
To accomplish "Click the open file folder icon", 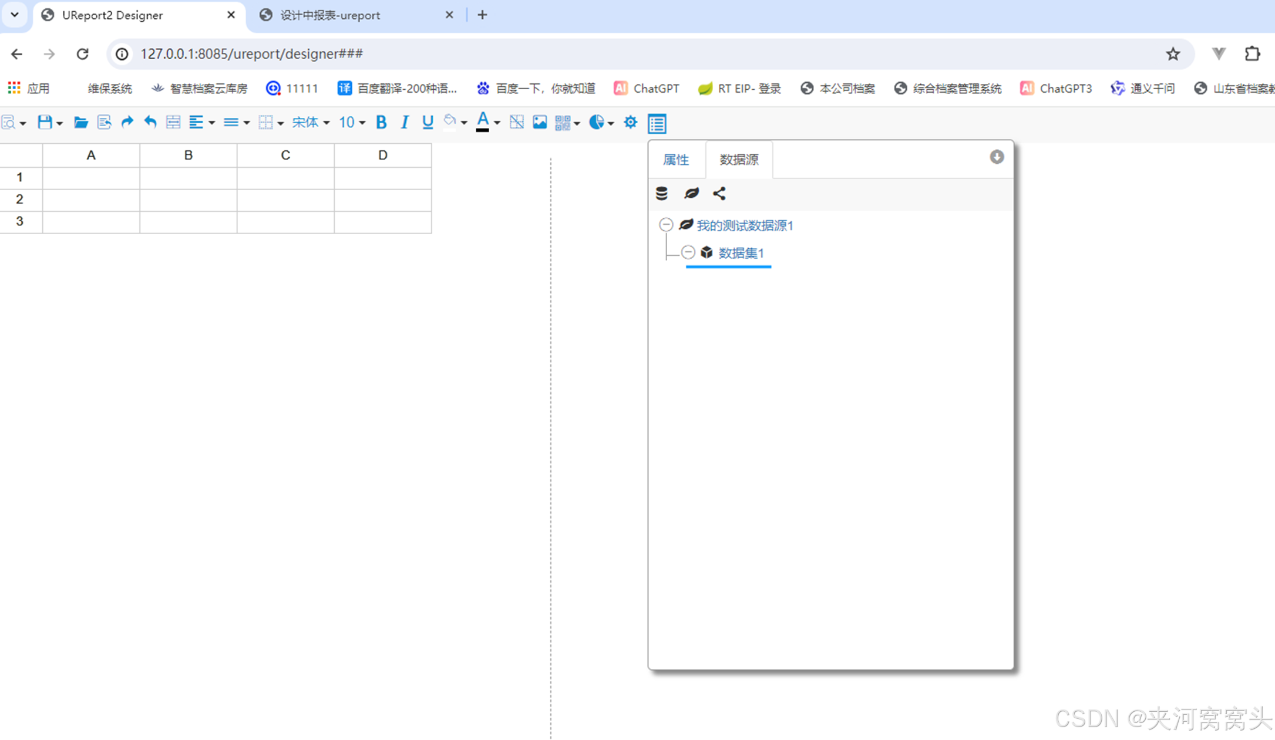I will (80, 122).
